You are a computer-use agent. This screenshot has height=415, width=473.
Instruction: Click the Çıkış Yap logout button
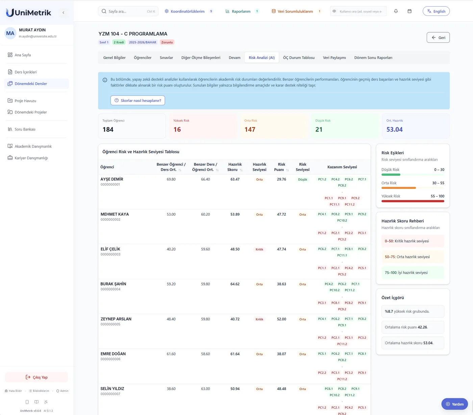[x=36, y=377]
